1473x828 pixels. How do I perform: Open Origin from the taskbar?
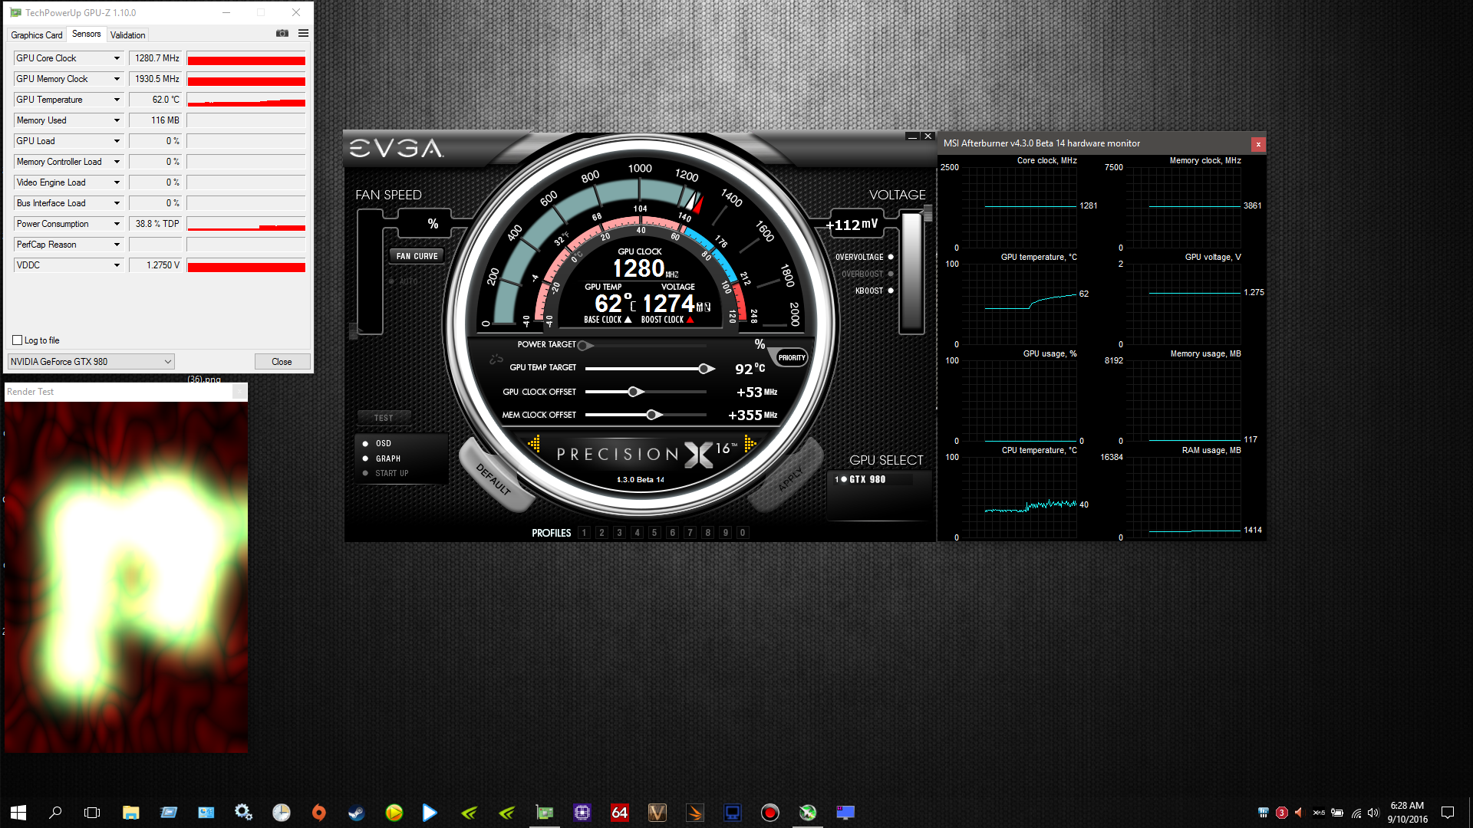319,812
